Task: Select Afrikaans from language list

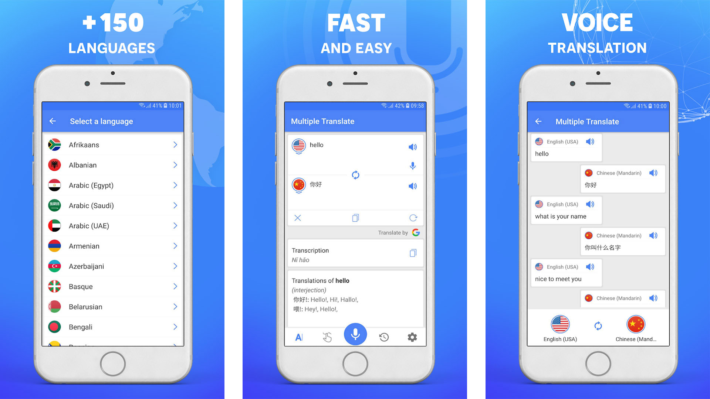Action: pyautogui.click(x=113, y=145)
